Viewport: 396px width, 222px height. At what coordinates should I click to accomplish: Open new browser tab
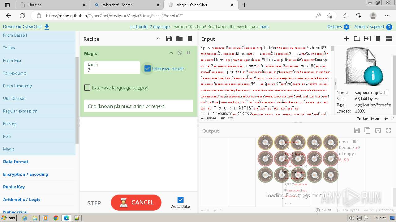(x=244, y=5)
